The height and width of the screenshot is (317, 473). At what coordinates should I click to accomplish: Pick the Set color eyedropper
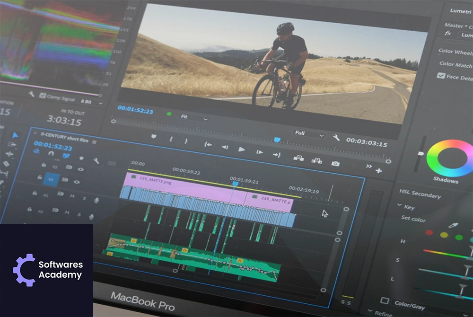click(x=454, y=225)
